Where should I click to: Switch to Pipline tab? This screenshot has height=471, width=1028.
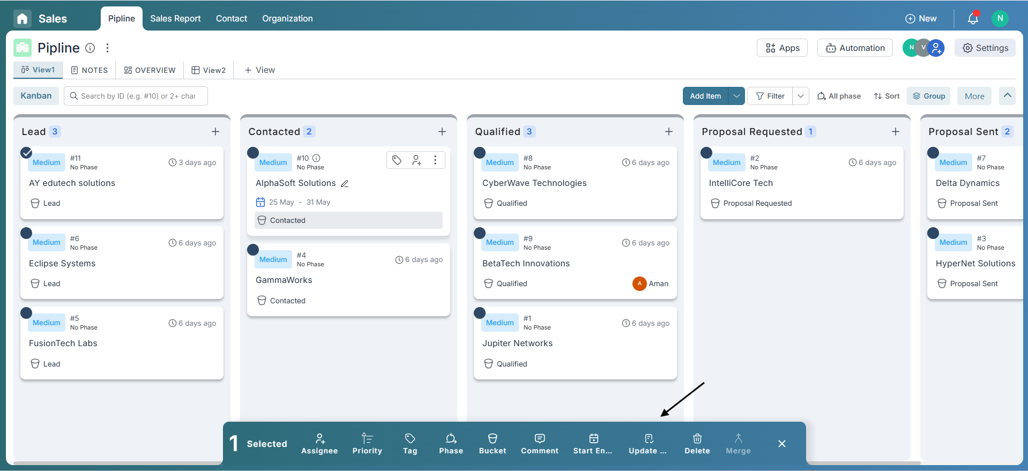122,18
